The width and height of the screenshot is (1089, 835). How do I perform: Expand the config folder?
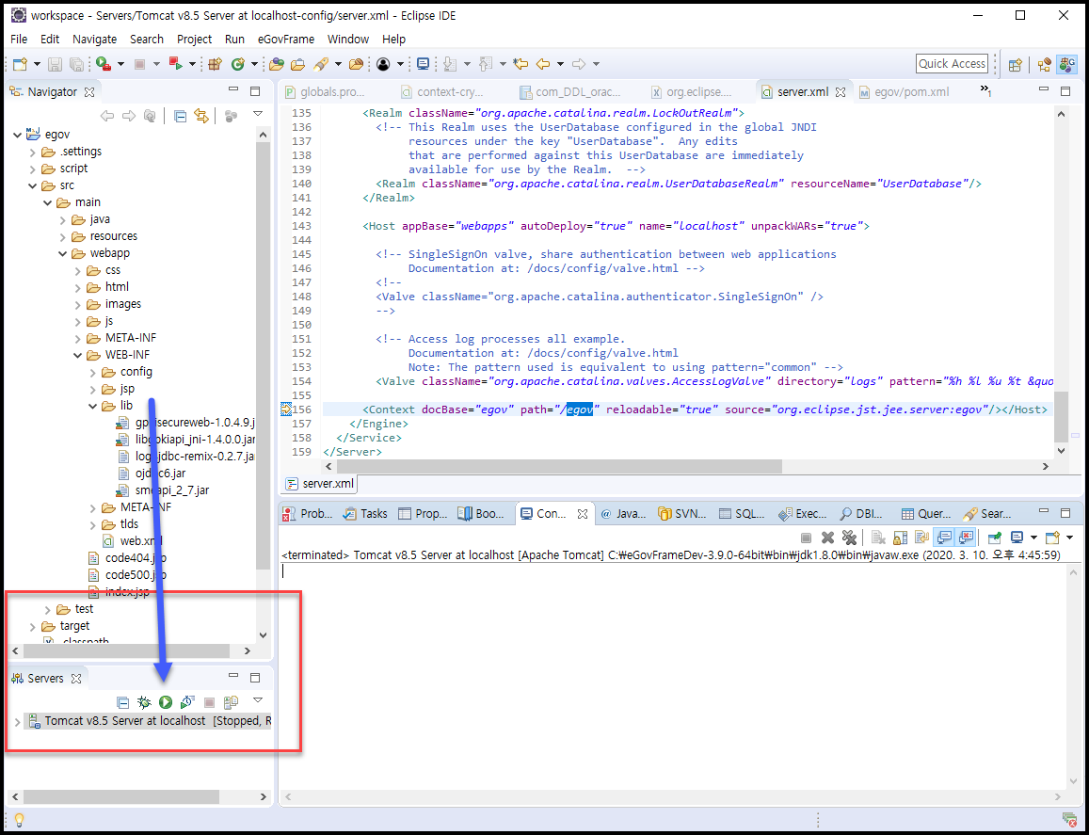click(x=94, y=373)
